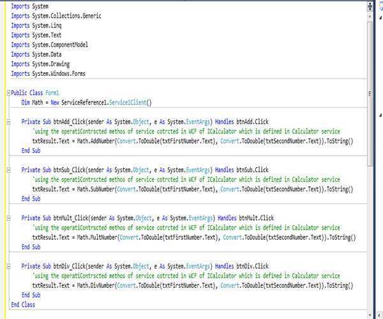Click btnDiv.Click in the Handles clause
383x319 pixels.
pyautogui.click(x=252, y=266)
